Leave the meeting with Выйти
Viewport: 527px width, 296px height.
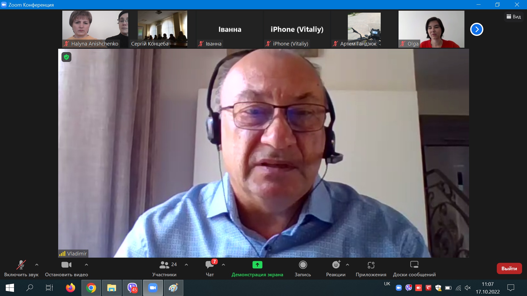pos(509,269)
